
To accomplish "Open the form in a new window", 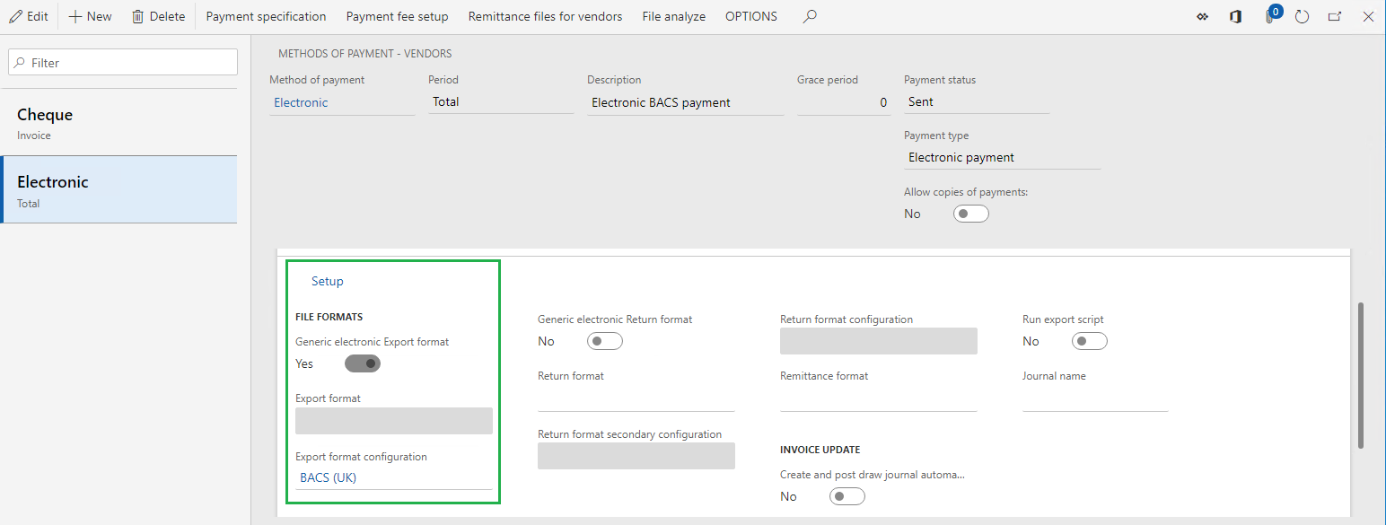I will click(1335, 16).
